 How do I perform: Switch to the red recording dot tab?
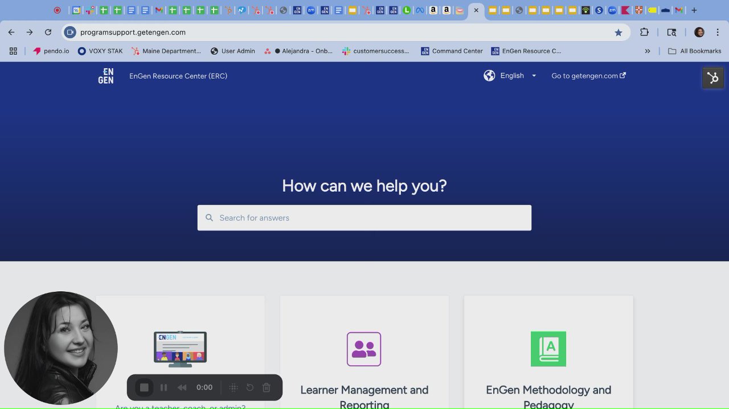pyautogui.click(x=57, y=10)
